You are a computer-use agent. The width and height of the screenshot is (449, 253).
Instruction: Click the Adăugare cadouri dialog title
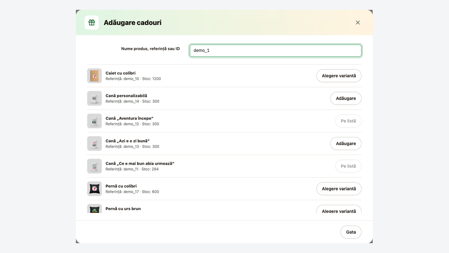click(x=133, y=22)
